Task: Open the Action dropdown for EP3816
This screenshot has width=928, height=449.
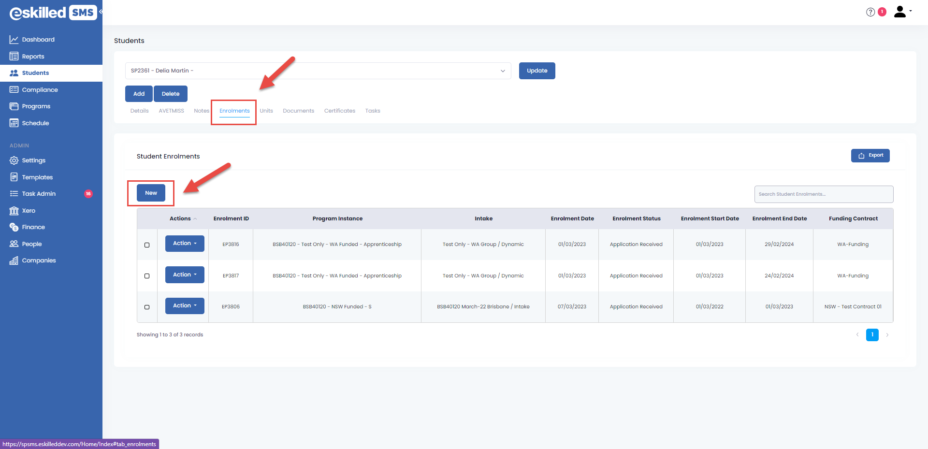Action: [x=185, y=244]
